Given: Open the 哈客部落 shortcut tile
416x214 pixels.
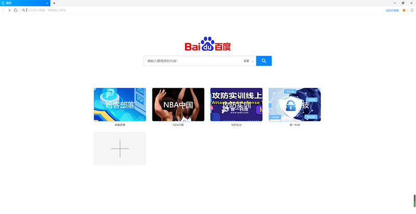Looking at the screenshot, I should pyautogui.click(x=120, y=104).
